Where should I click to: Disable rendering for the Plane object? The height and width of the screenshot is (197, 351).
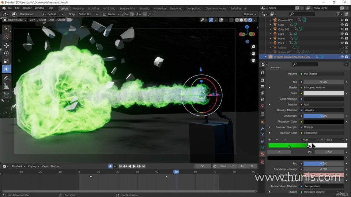347,38
